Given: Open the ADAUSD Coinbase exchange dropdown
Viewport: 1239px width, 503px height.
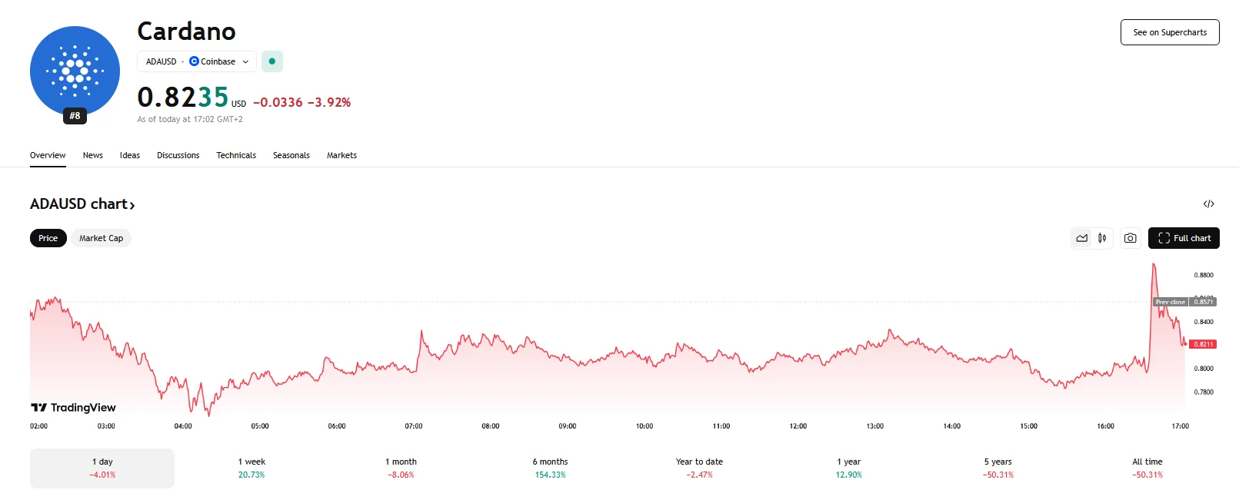Looking at the screenshot, I should tap(197, 61).
